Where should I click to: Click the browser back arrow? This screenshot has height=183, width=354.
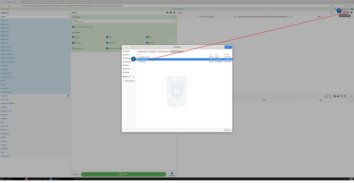tap(2, 6)
